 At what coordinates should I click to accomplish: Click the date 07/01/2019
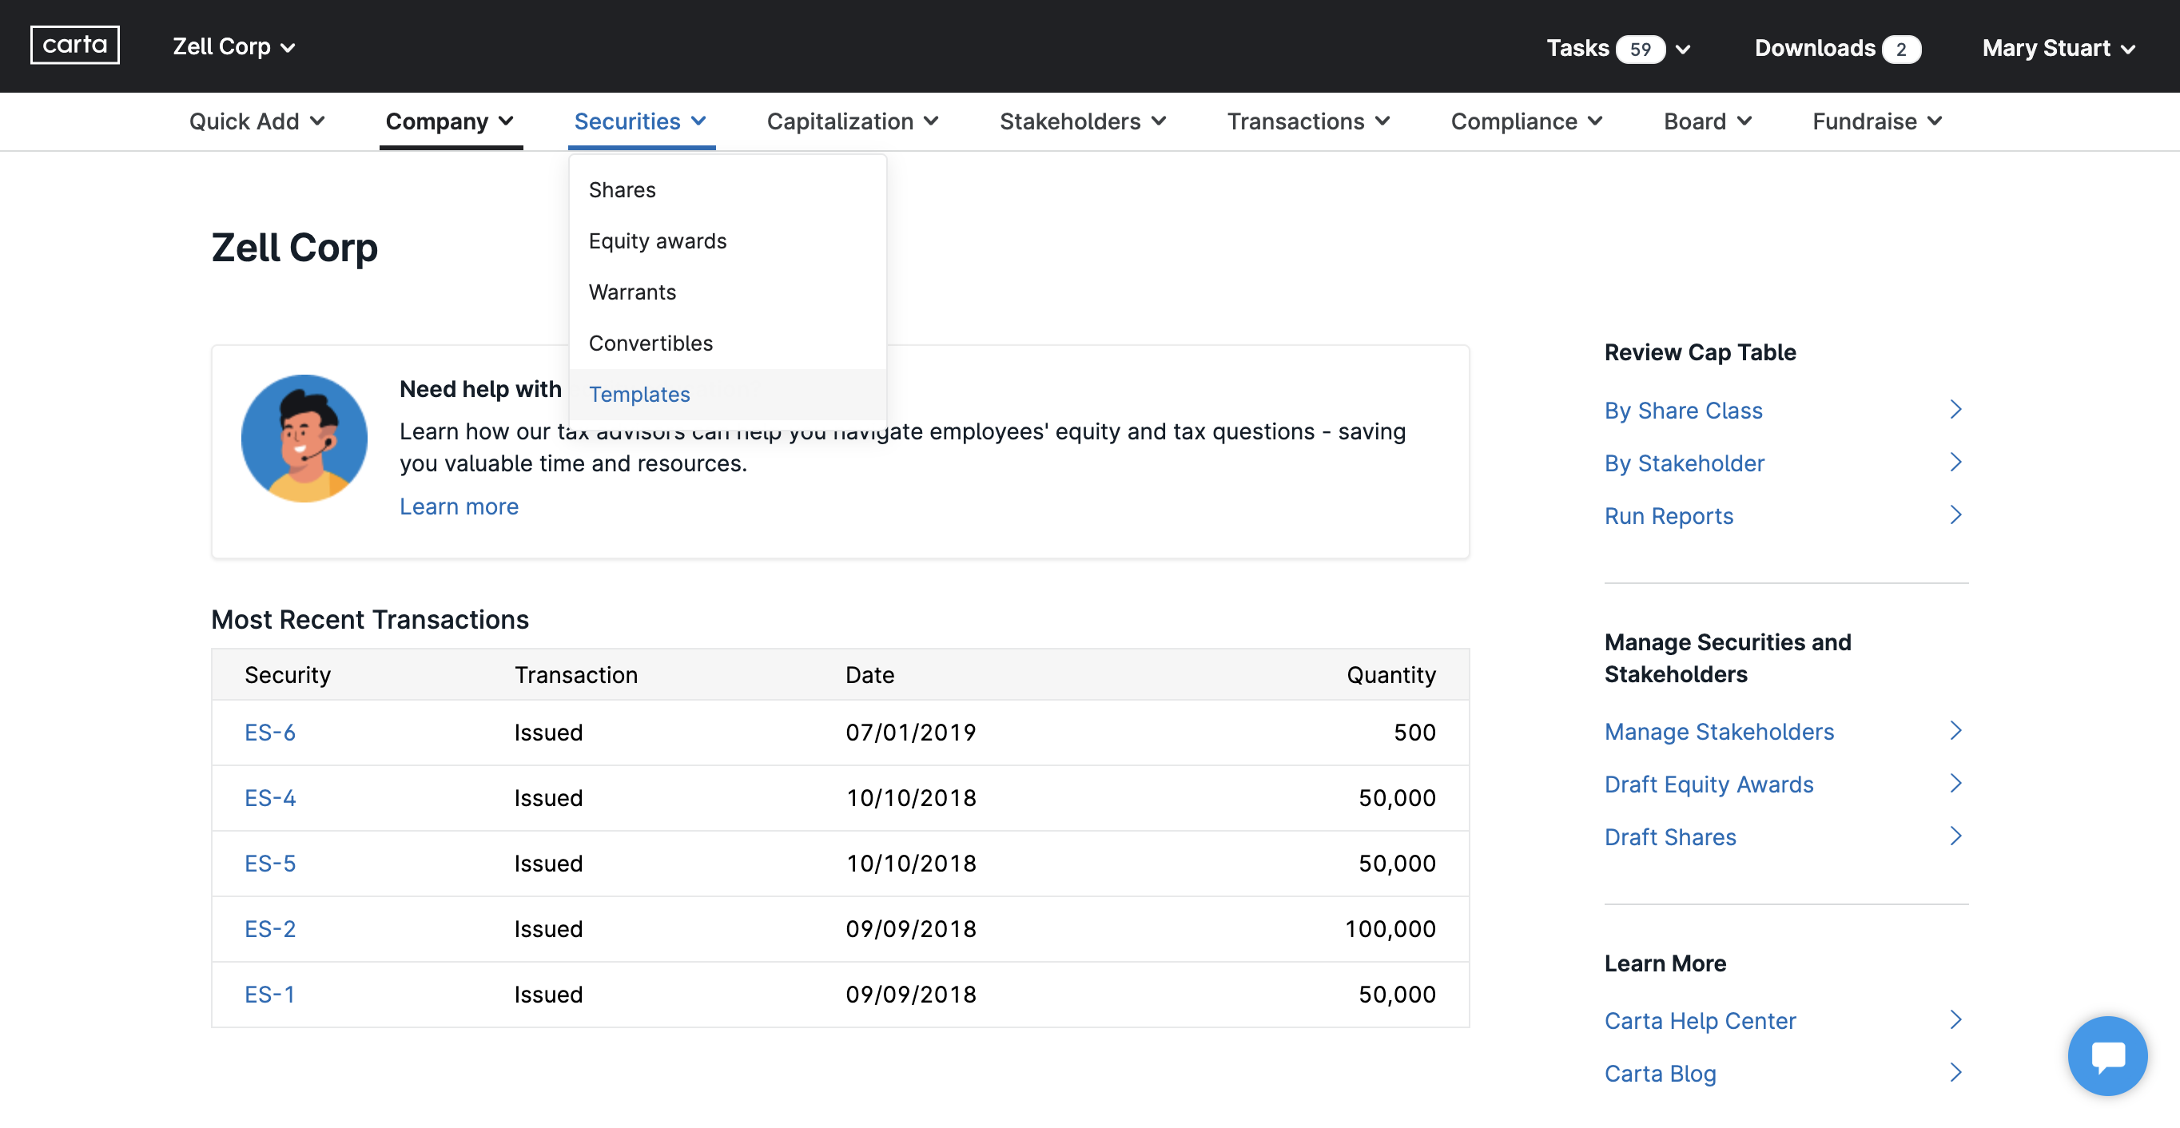pyautogui.click(x=910, y=732)
